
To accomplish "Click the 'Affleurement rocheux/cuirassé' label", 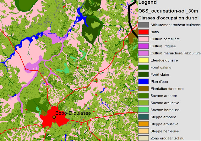I will 176,25.
